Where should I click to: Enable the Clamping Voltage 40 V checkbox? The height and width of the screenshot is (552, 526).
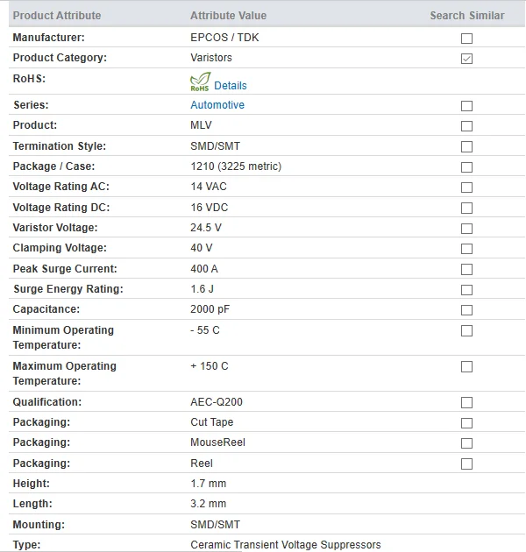(x=466, y=249)
